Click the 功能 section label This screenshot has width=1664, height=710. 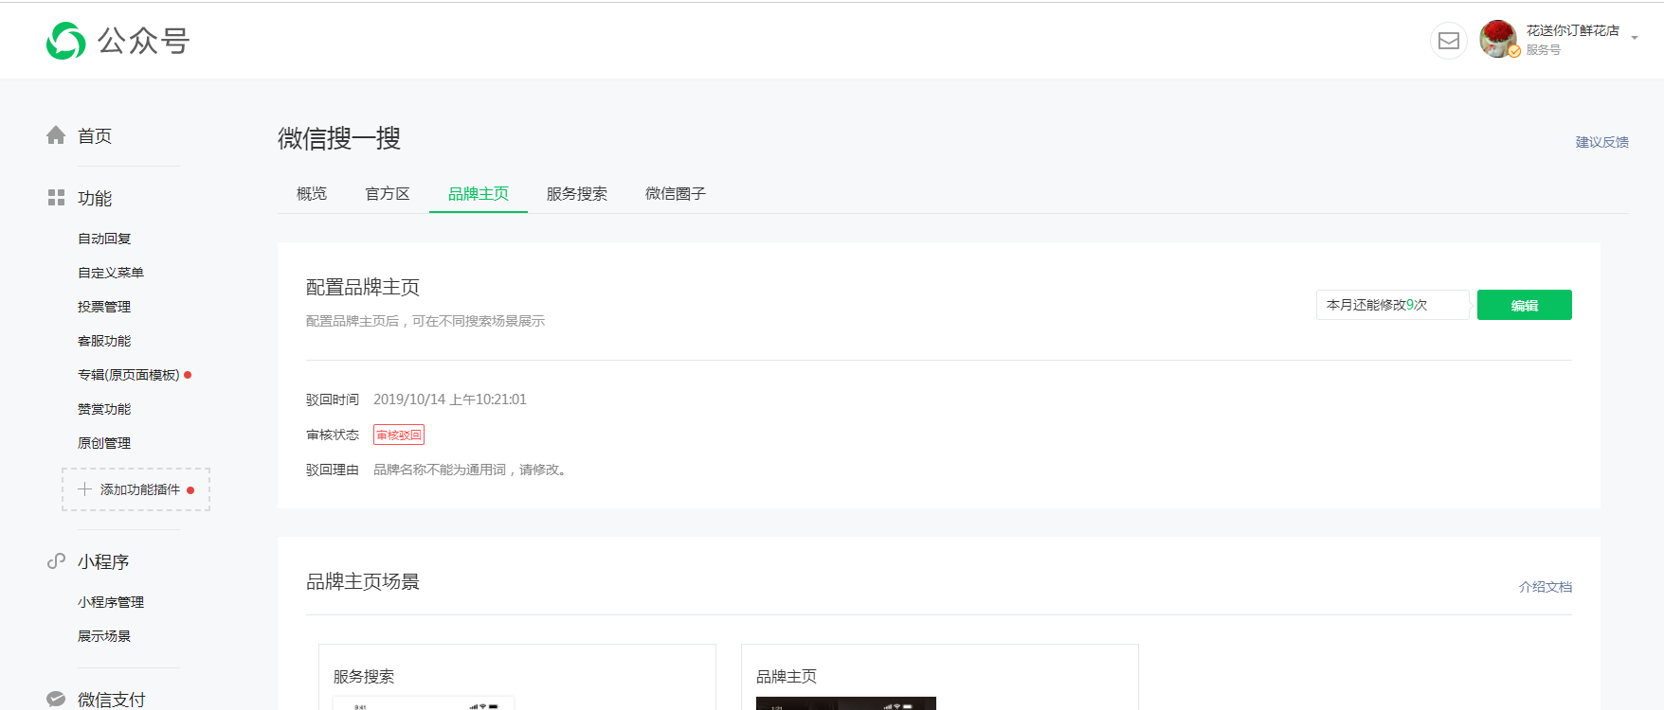(x=95, y=198)
